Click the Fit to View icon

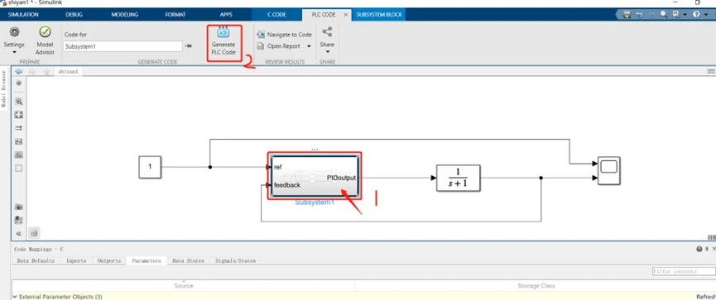(x=19, y=114)
